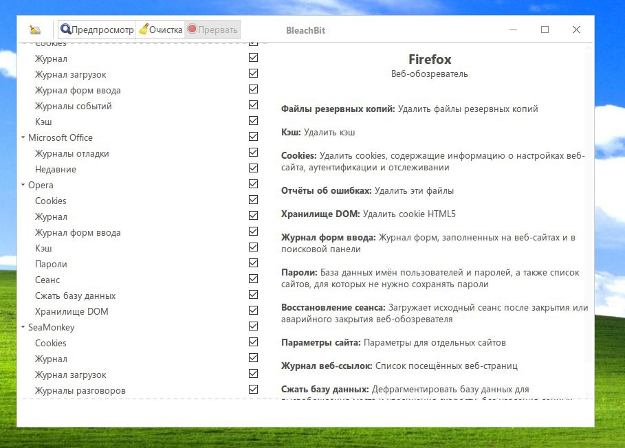The height and width of the screenshot is (448, 625).
Task: Collapse the Opera group arrow
Action: tap(23, 185)
